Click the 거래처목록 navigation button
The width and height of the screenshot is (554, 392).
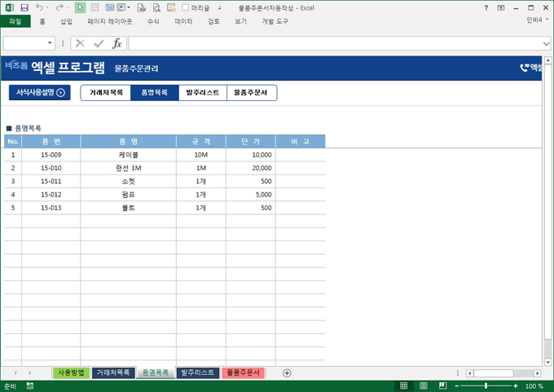click(106, 93)
